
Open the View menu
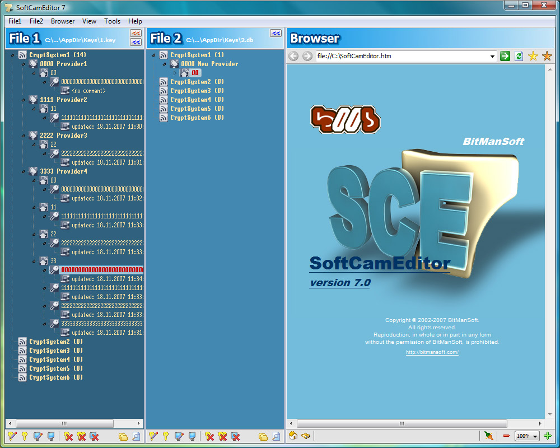(89, 21)
